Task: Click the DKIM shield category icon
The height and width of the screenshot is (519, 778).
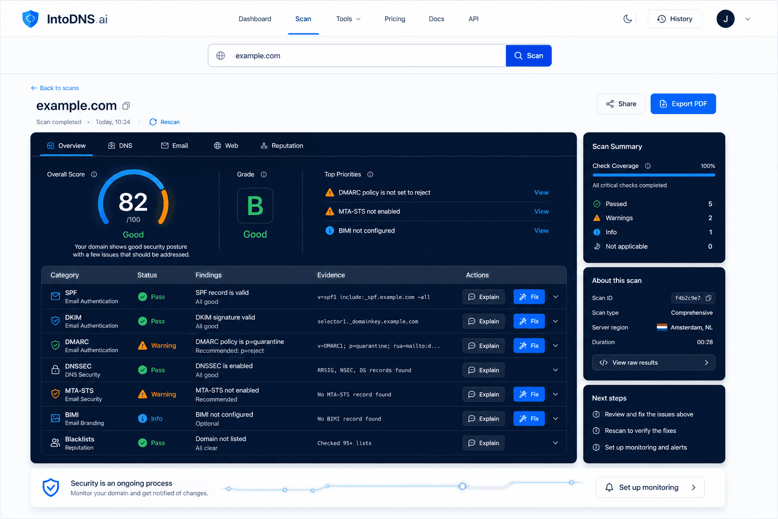Action: [x=55, y=321]
